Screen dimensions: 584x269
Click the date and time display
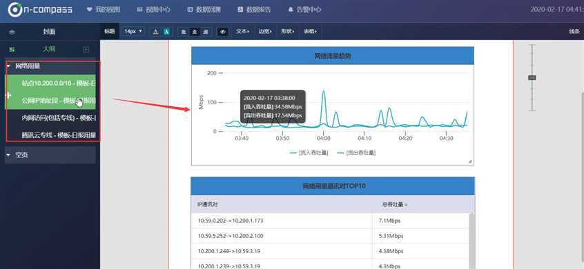[557, 10]
